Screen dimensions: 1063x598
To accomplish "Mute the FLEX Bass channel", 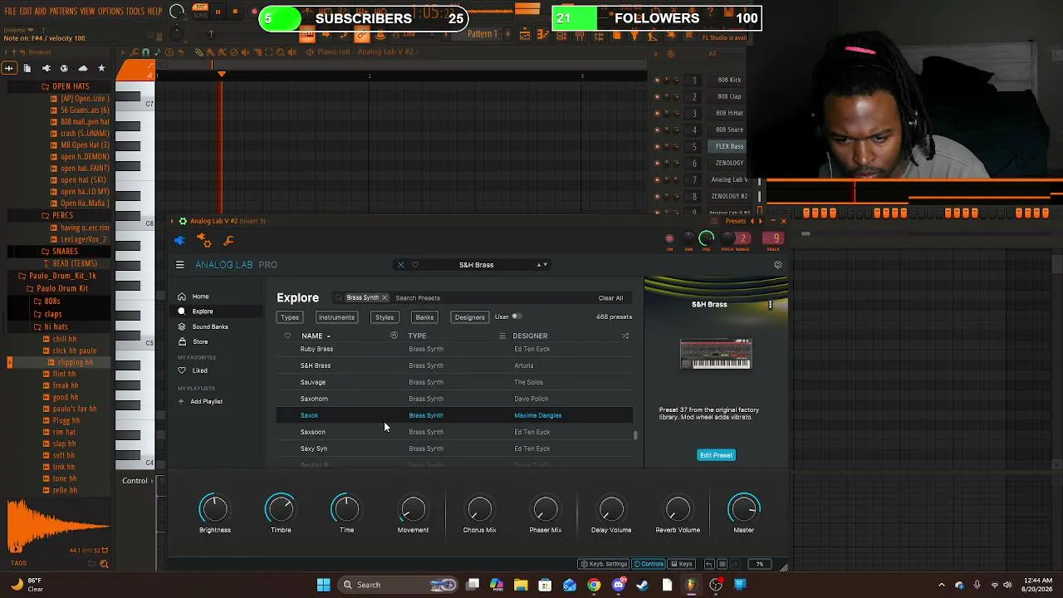I will click(657, 146).
